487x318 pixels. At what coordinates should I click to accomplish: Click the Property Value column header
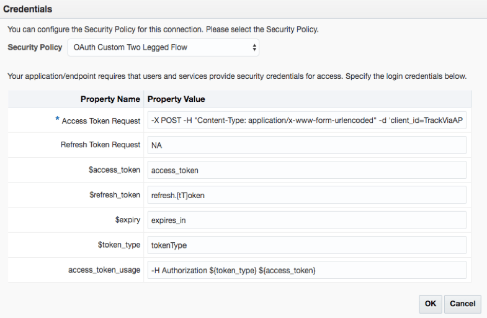[x=176, y=99]
